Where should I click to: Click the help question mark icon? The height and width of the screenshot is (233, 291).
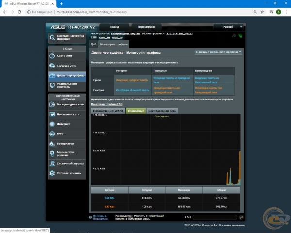click(90, 217)
